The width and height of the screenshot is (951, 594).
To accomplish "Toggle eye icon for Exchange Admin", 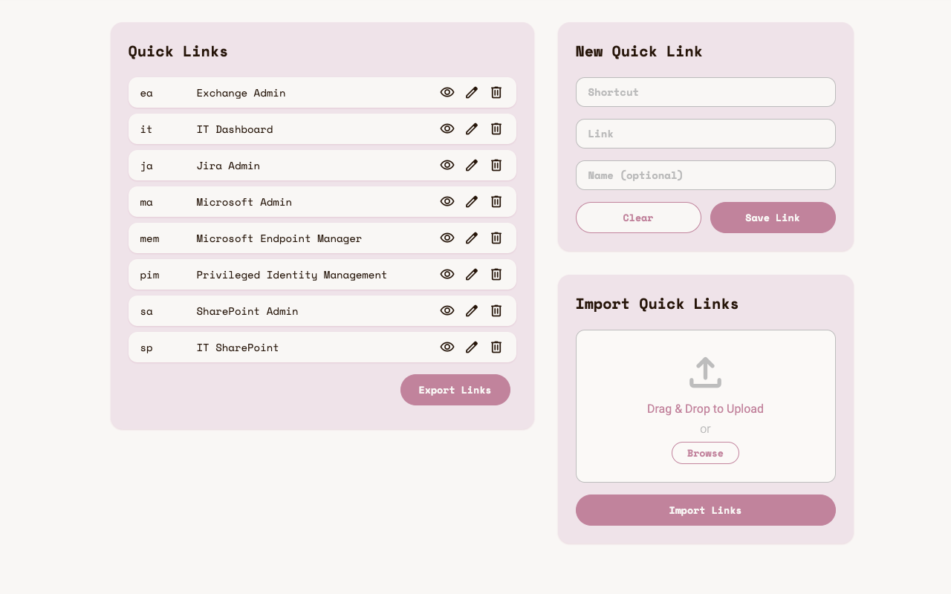I will click(x=447, y=93).
